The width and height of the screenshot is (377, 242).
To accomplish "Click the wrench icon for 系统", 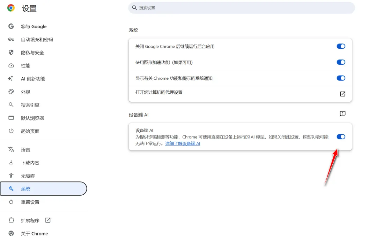I will coord(11,188).
